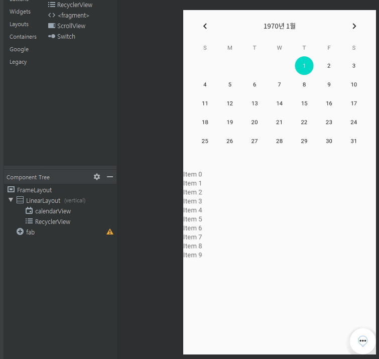The width and height of the screenshot is (379, 359).
Task: Click Item 9 in the RecyclerView preview
Action: (x=193, y=255)
